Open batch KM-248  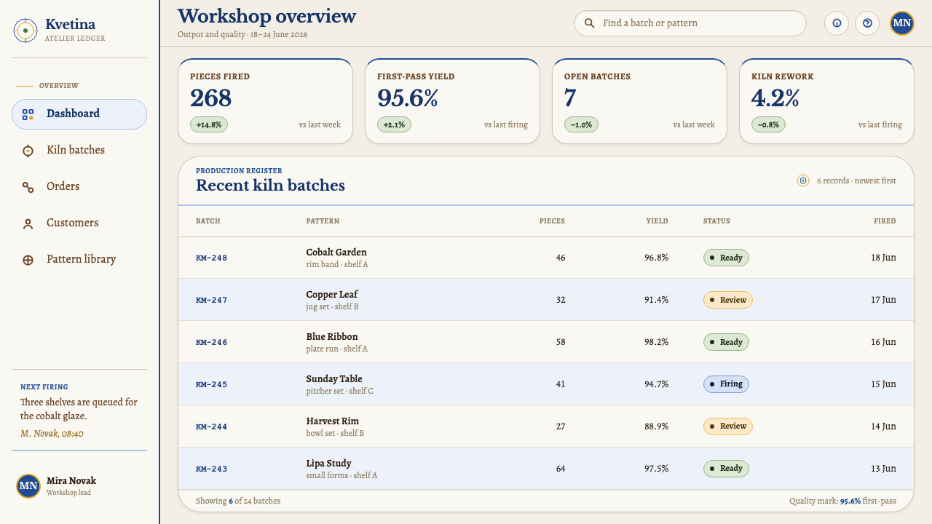click(x=211, y=258)
